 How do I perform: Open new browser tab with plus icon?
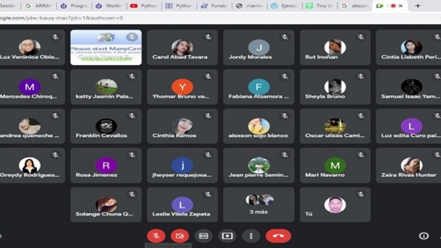coord(418,5)
